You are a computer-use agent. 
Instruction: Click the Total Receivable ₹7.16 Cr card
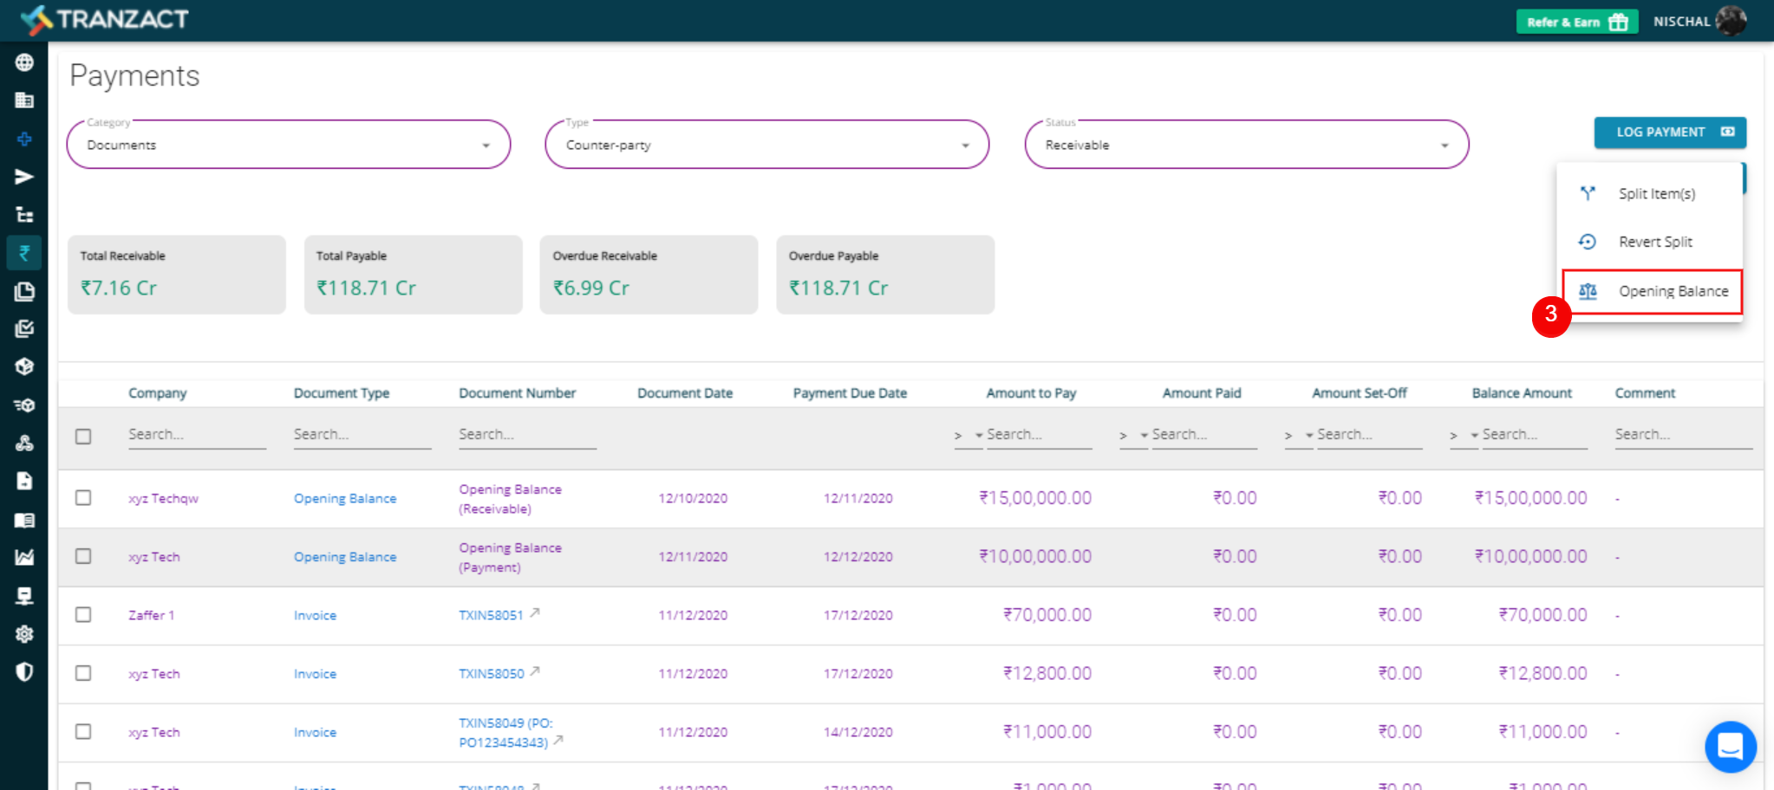pos(177,275)
